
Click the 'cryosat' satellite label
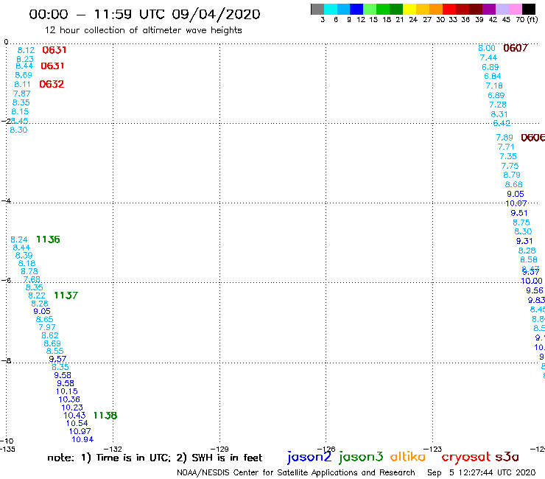[x=466, y=457]
